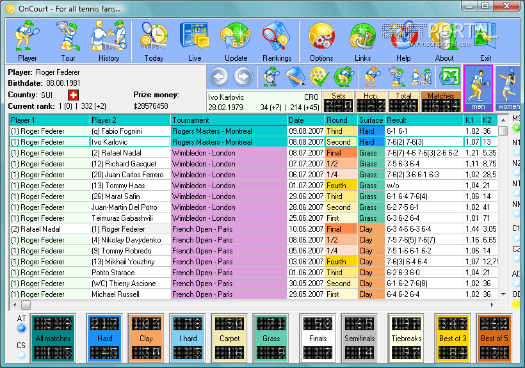525x368 pixels.
Task: Click the small handshake players icon in second toolbar
Action: 421,77
